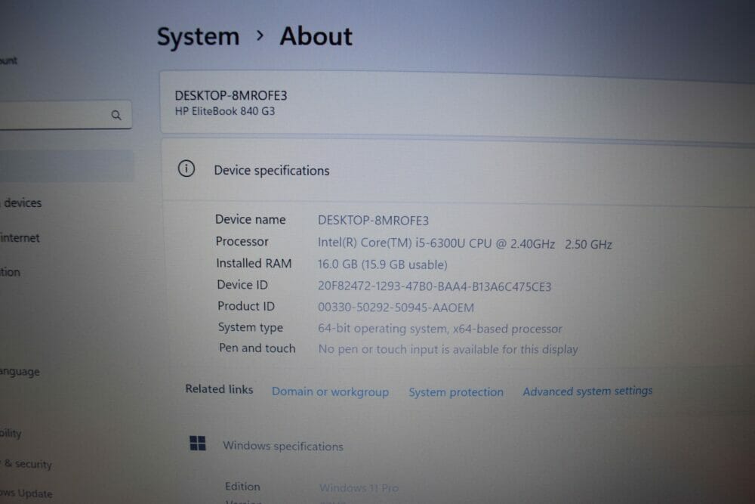The height and width of the screenshot is (504, 755).
Task: Select the DESKTOP-8MROFE3 value beside Device name
Action: coord(373,221)
